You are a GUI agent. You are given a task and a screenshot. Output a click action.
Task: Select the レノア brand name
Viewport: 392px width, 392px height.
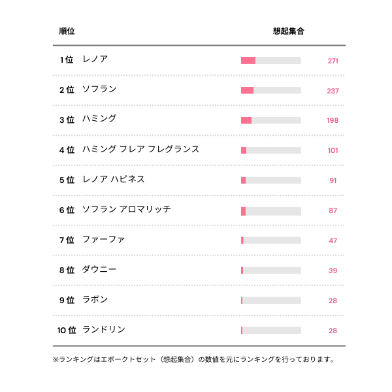[x=95, y=59]
